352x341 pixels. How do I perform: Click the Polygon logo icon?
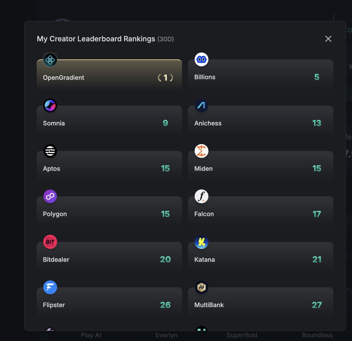point(50,196)
